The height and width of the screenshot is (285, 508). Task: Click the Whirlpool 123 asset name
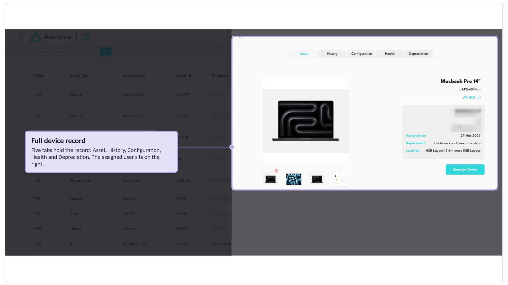point(135,244)
